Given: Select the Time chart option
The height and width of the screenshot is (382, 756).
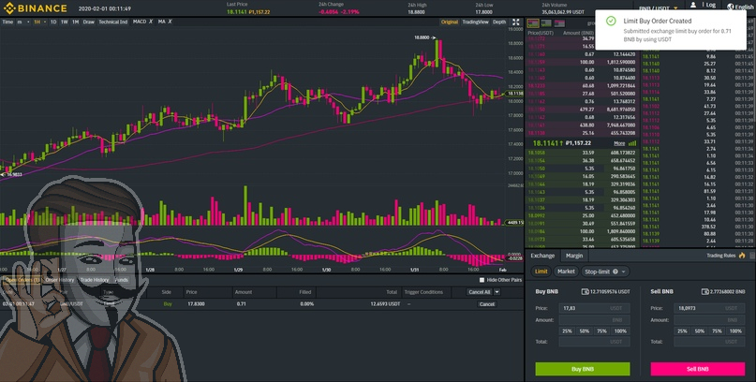Looking at the screenshot, I should (x=7, y=22).
